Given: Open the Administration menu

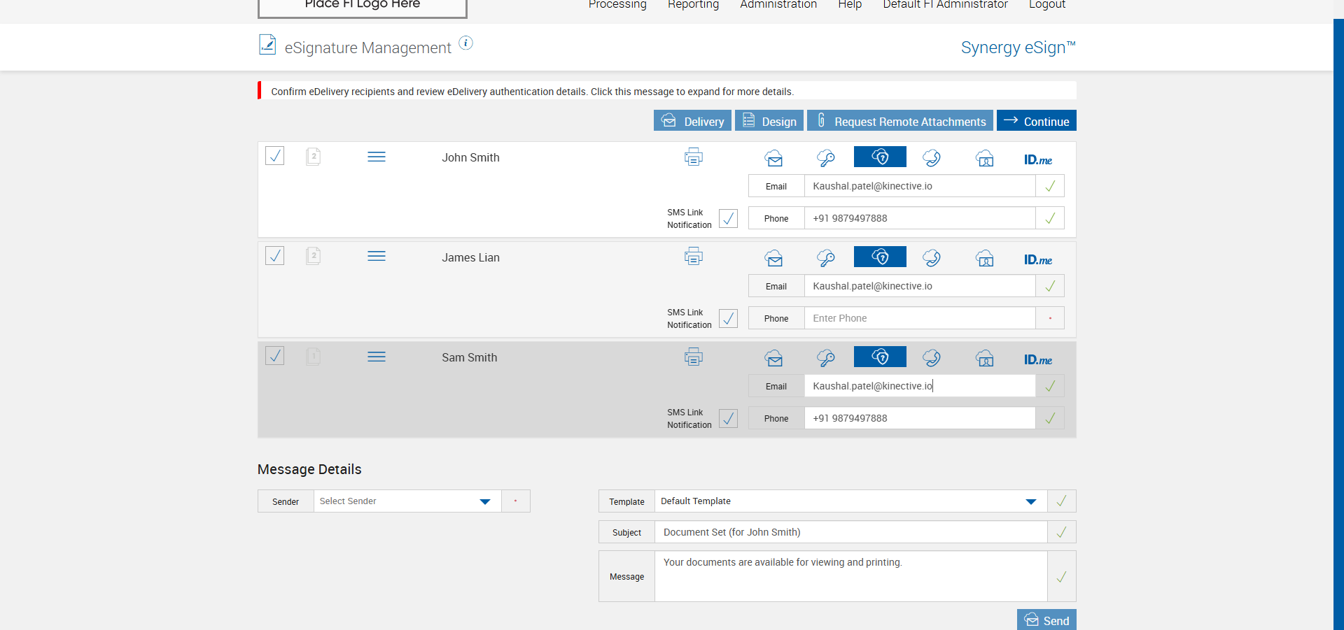Looking at the screenshot, I should coord(778,4).
